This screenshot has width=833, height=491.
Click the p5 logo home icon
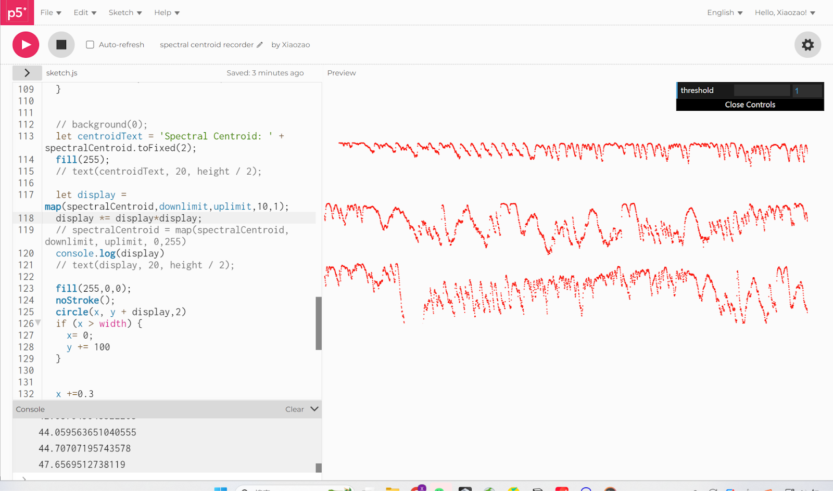click(x=17, y=12)
